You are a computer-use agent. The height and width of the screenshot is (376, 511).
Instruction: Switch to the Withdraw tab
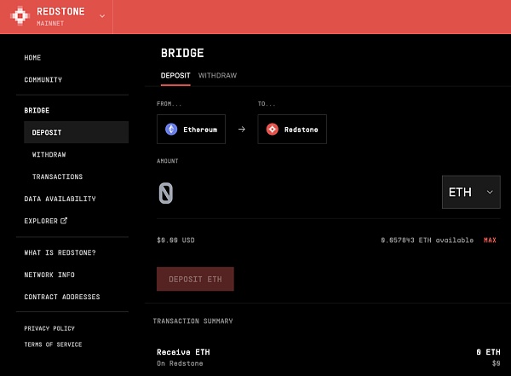tap(217, 75)
